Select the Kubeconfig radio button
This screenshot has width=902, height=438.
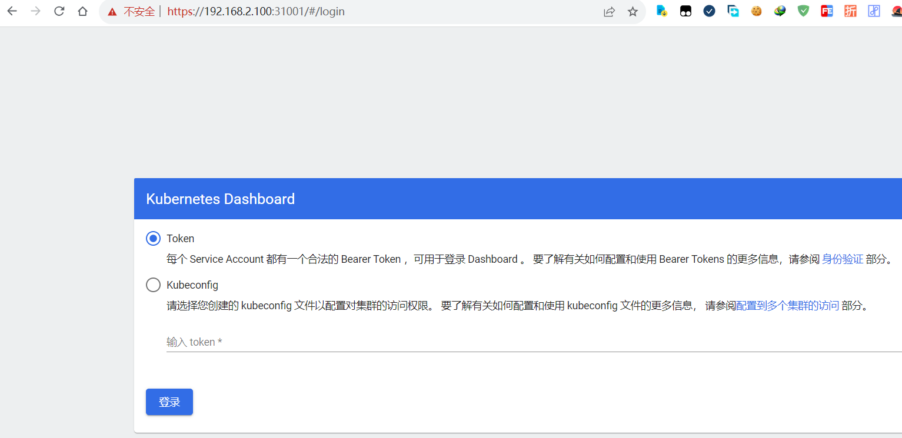click(153, 285)
